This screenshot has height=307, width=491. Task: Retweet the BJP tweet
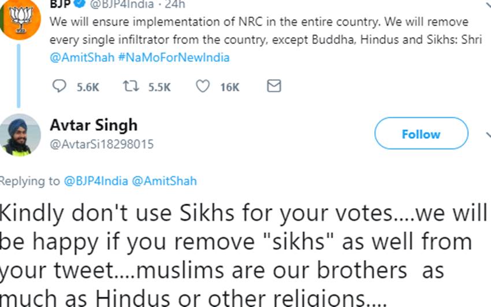(128, 86)
